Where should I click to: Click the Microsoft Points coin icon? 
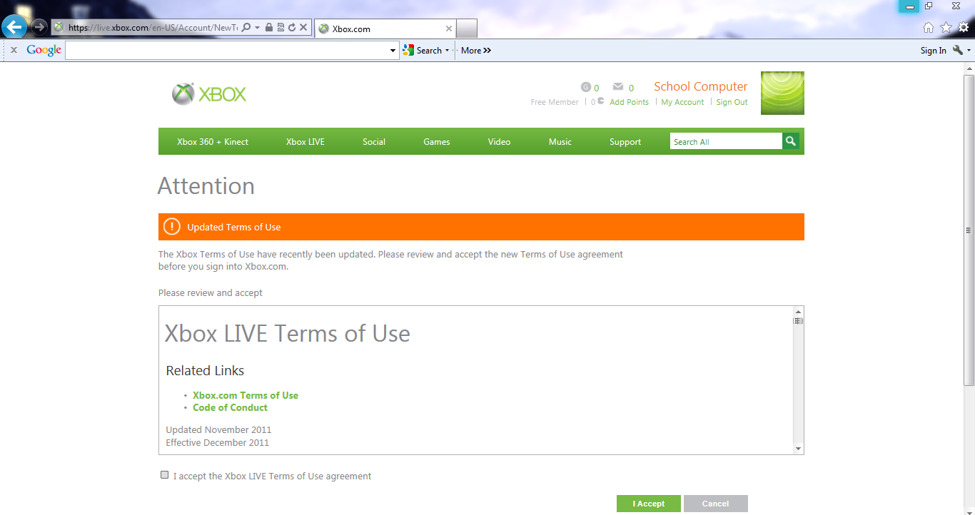tap(601, 101)
